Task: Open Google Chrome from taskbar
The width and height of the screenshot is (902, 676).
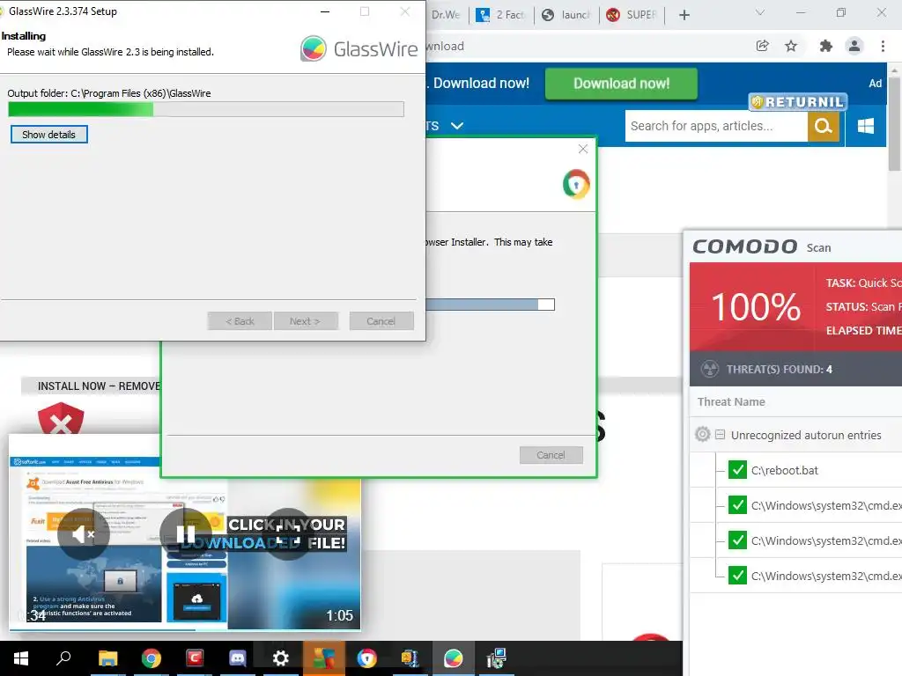Action: (x=151, y=658)
